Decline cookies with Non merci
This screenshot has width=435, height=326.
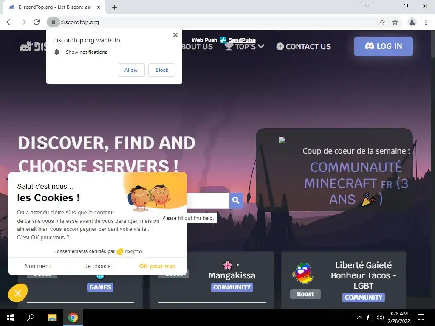coord(38,266)
